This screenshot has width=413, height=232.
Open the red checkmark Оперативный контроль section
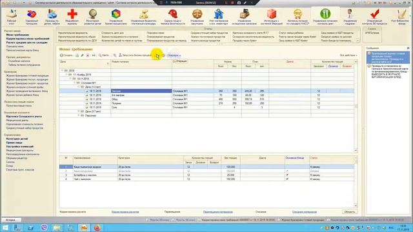[374, 17]
